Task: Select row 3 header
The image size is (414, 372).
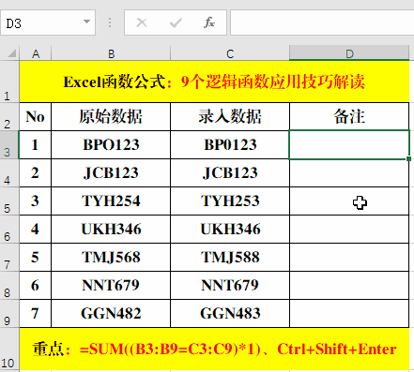Action: coord(9,144)
